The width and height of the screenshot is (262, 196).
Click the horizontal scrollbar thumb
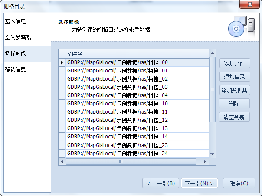pyautogui.click(x=120, y=161)
